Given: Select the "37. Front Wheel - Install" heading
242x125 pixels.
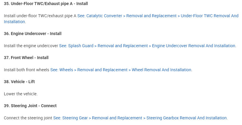Looking at the screenshot, I should (26, 58).
